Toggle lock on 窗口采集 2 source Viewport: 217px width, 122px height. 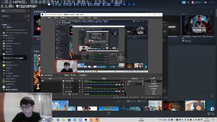[x=82, y=89]
